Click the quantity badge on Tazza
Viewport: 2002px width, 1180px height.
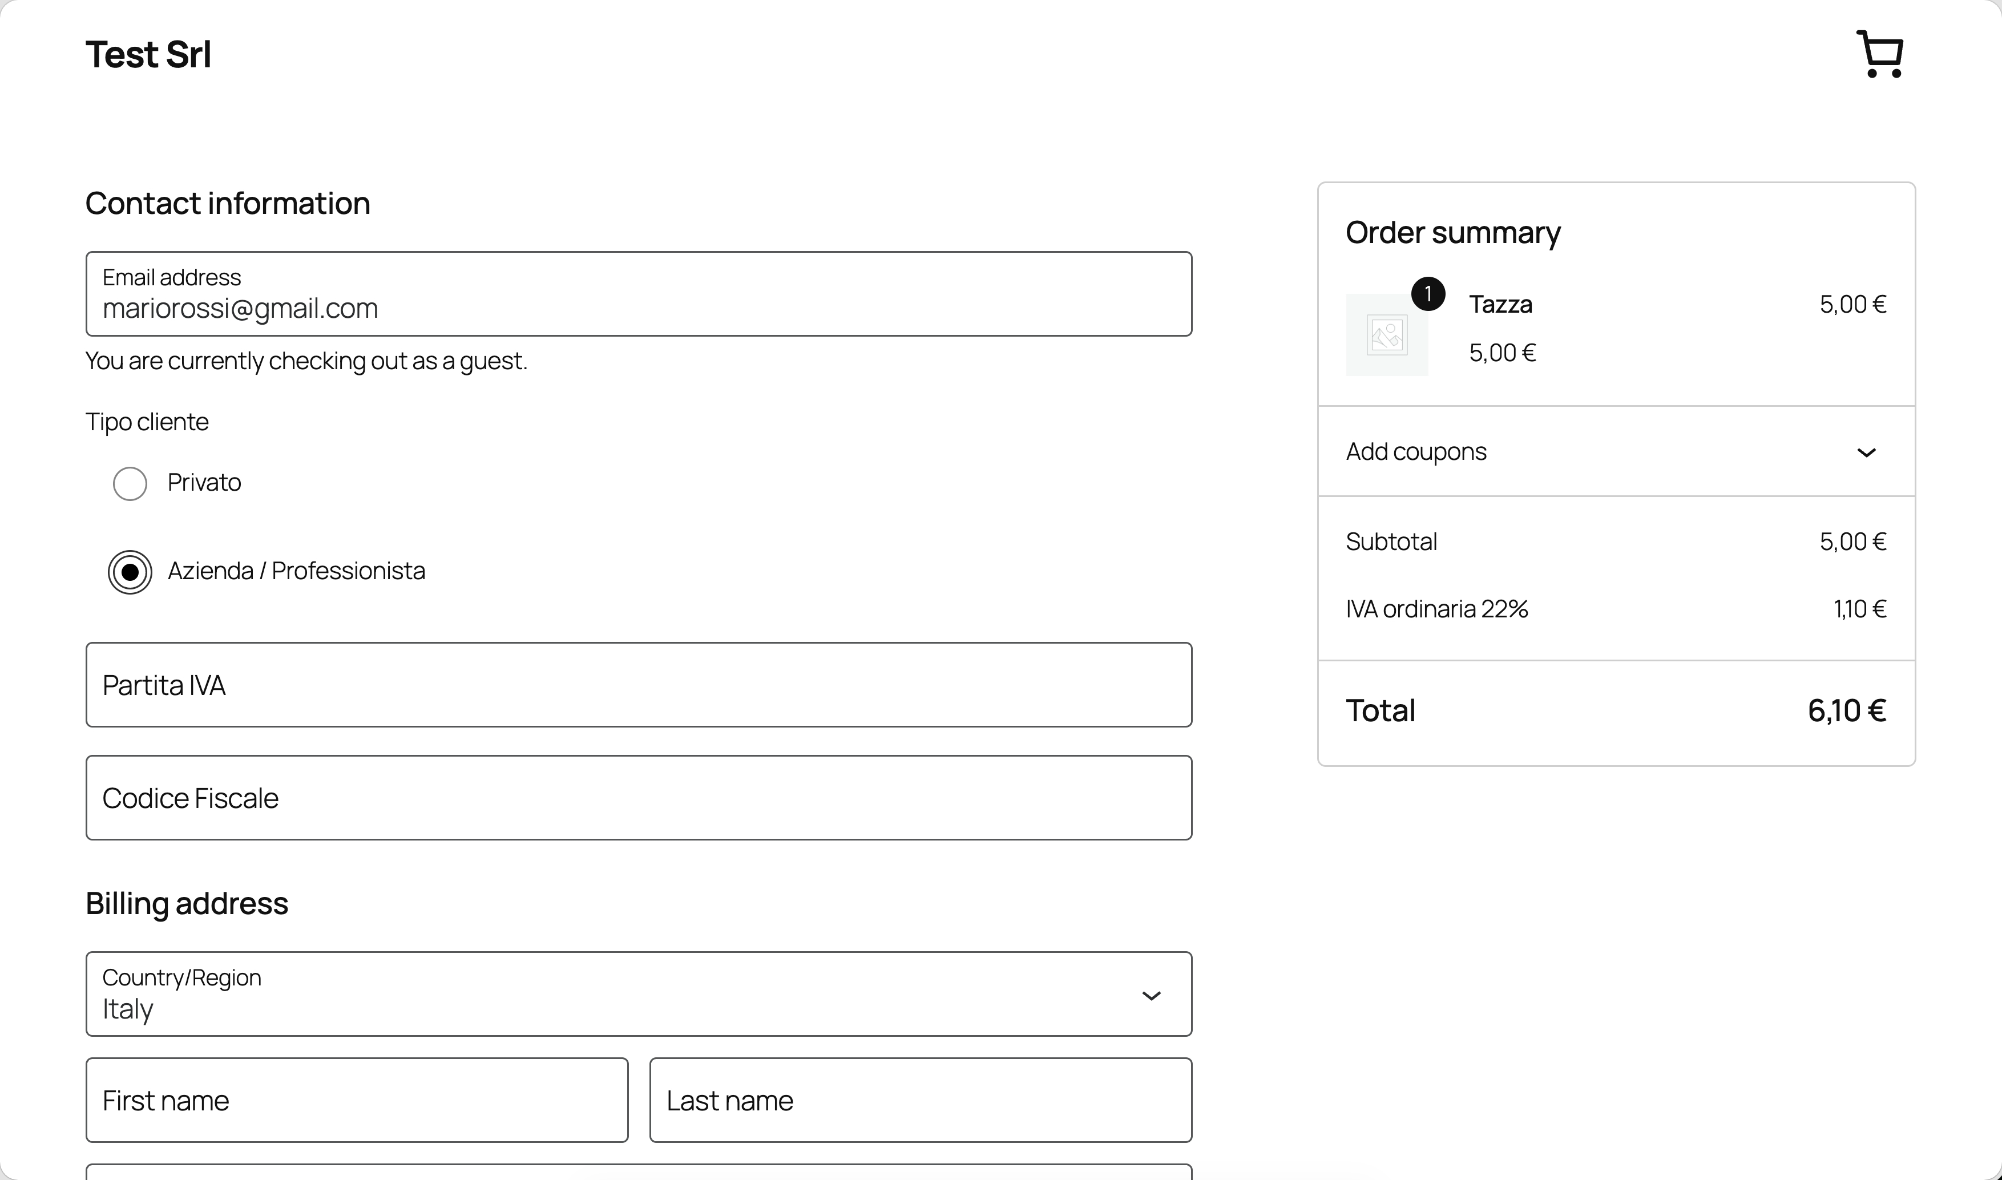(x=1428, y=294)
